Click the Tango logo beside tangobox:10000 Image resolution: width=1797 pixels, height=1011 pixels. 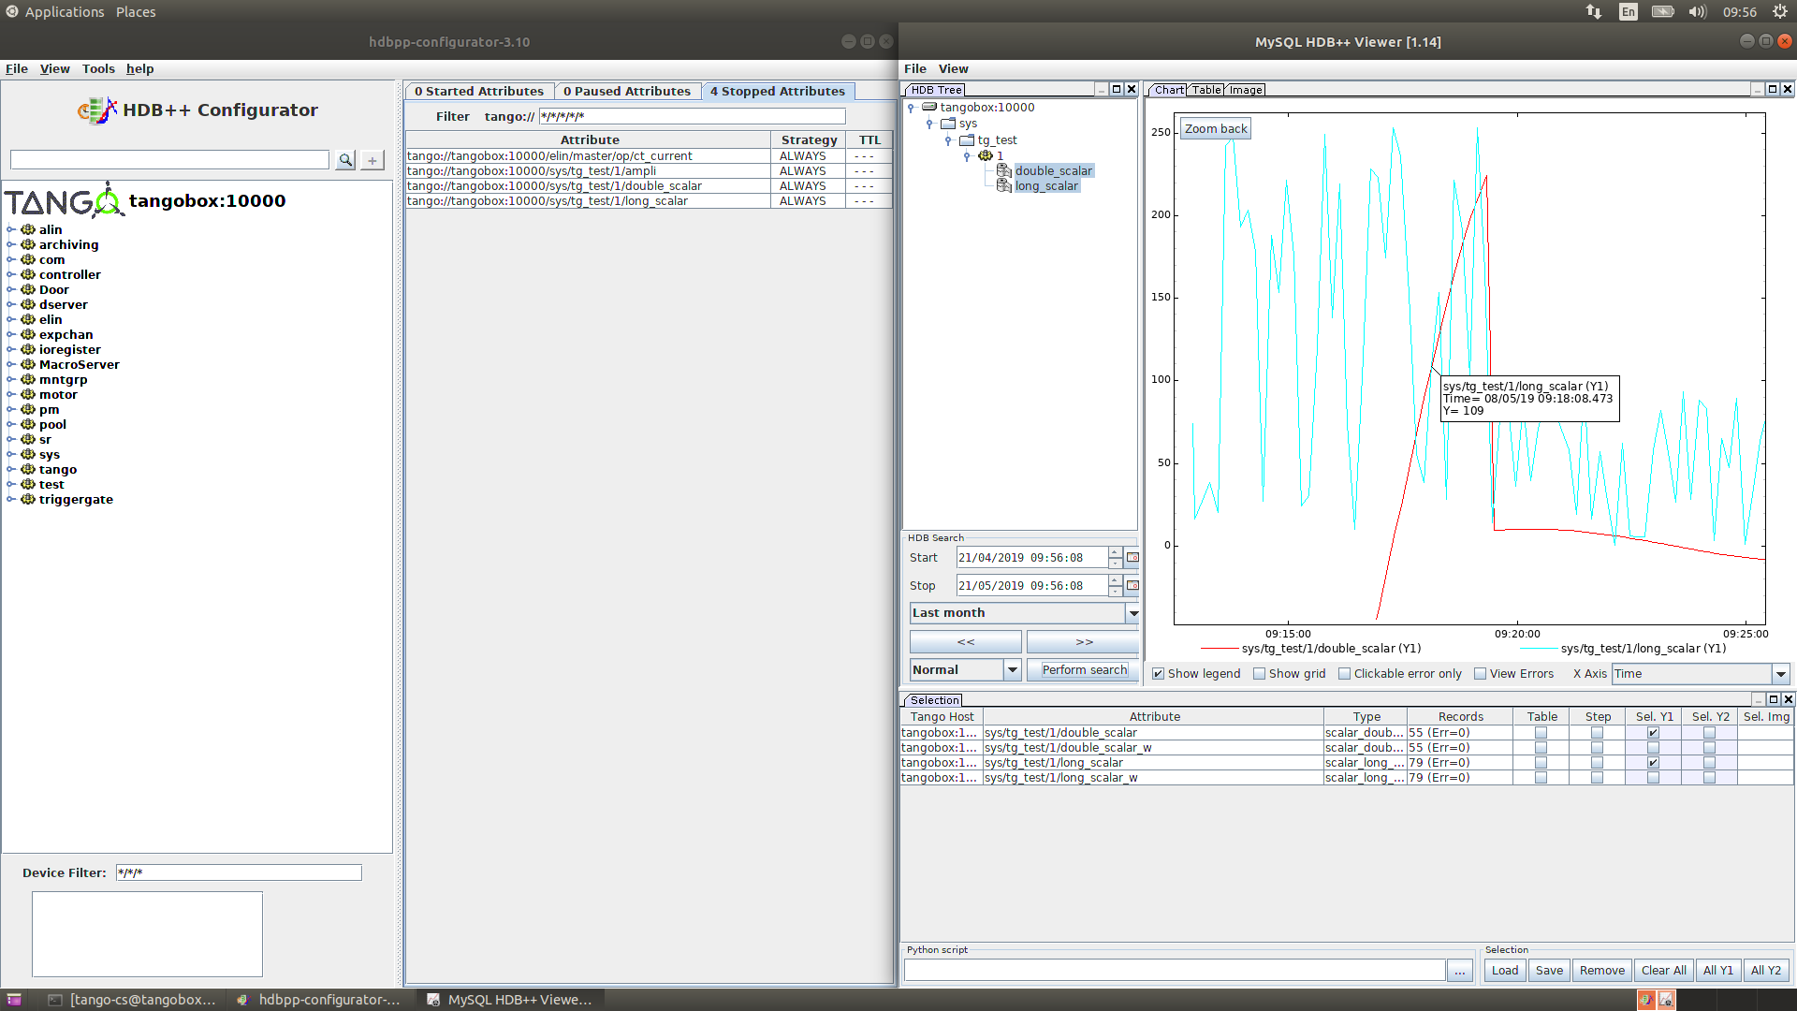[66, 200]
